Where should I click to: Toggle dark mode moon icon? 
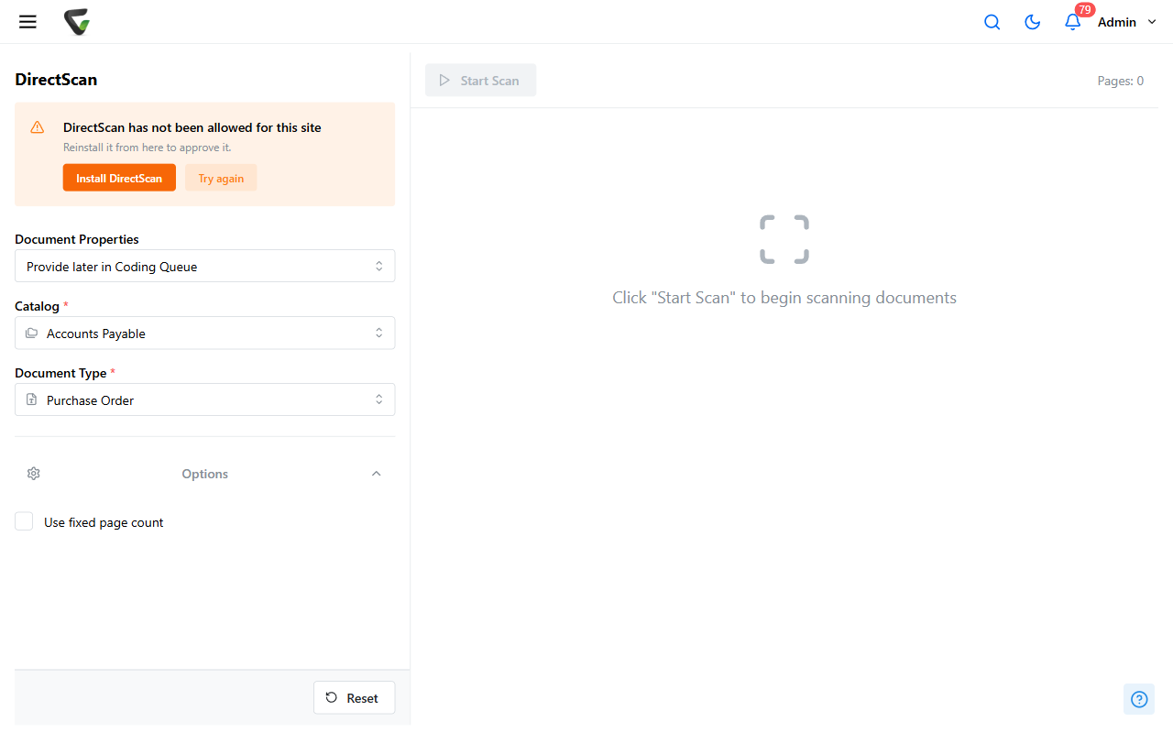pos(1032,22)
